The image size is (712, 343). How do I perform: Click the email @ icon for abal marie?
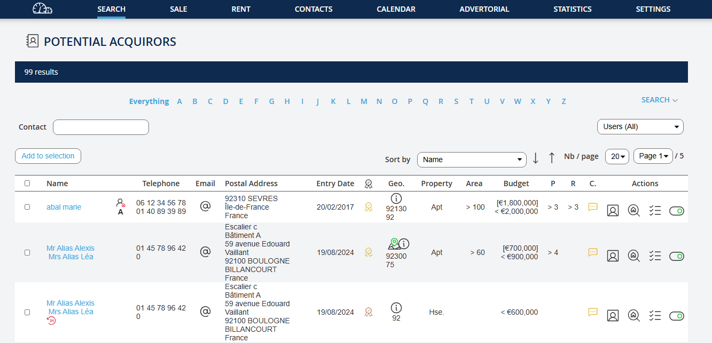tap(205, 206)
